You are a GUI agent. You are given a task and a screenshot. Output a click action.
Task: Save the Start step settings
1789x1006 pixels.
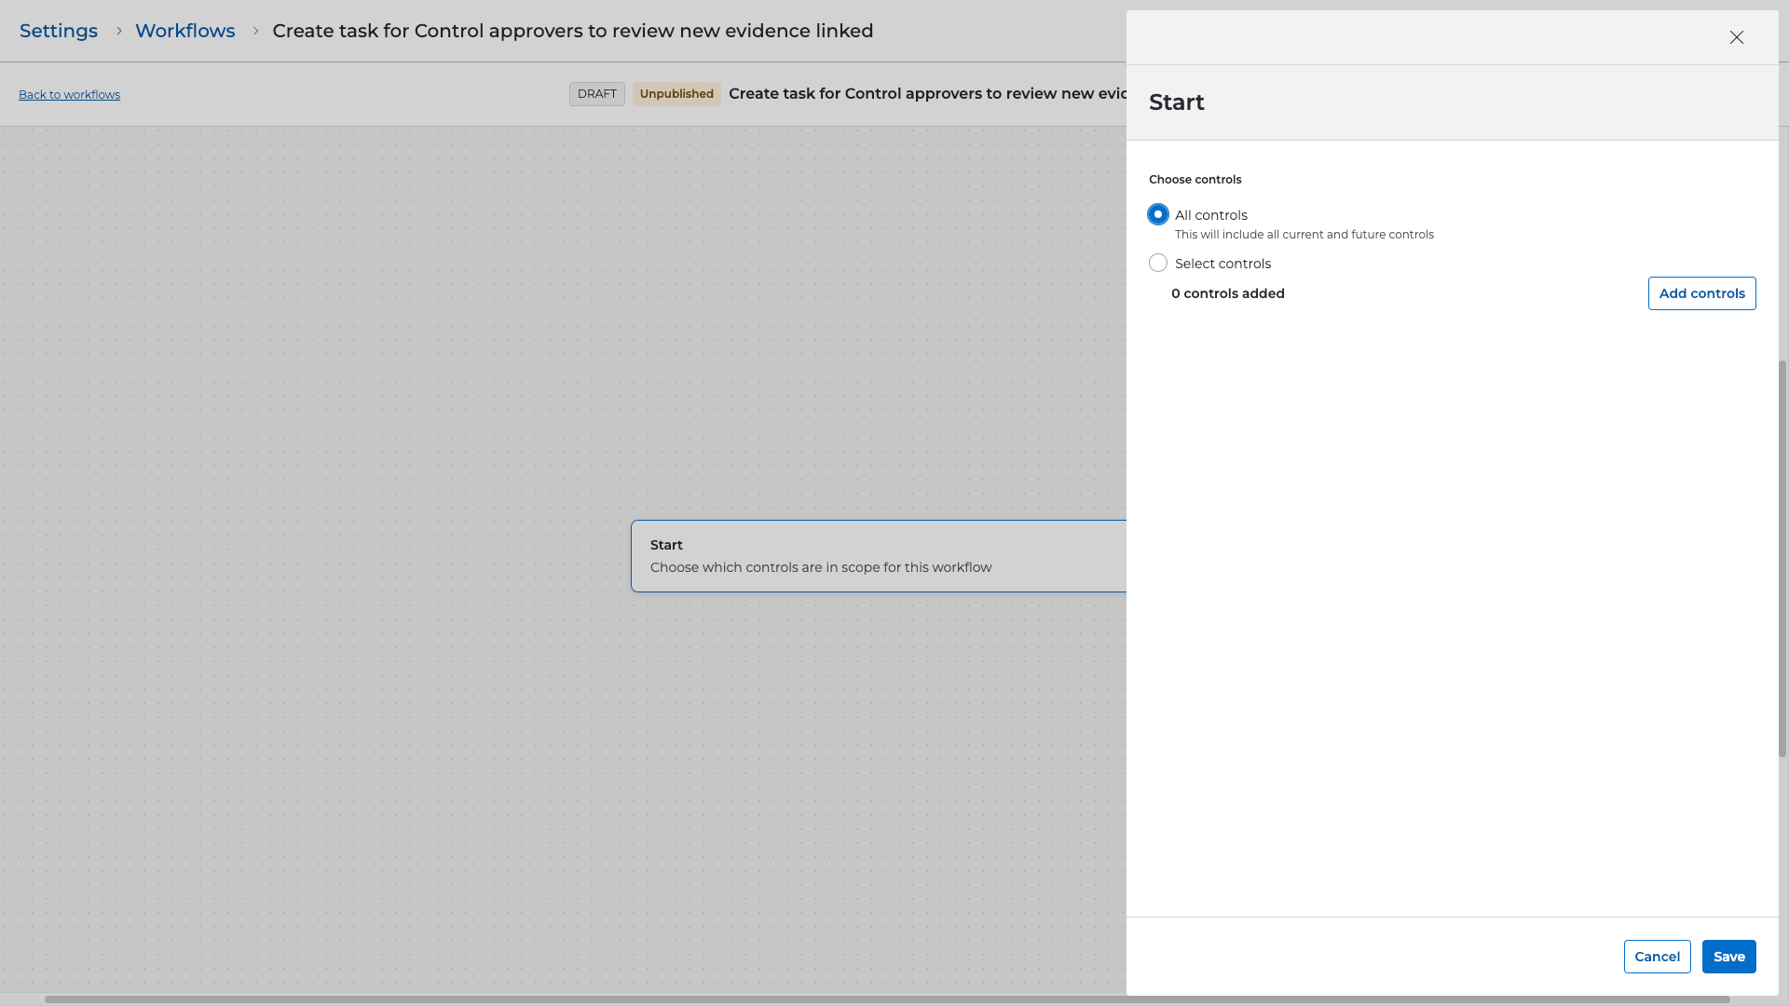coord(1728,957)
